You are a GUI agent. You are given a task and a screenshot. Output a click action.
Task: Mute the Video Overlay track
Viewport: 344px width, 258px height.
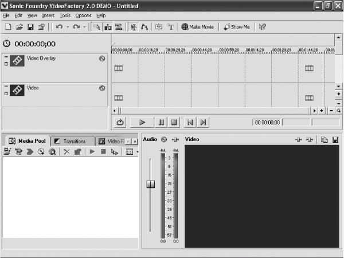(102, 58)
